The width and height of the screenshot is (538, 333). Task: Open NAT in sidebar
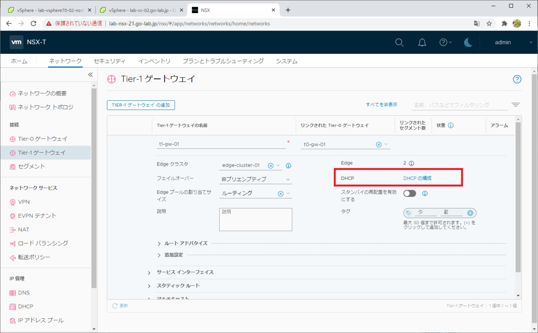pyautogui.click(x=24, y=229)
